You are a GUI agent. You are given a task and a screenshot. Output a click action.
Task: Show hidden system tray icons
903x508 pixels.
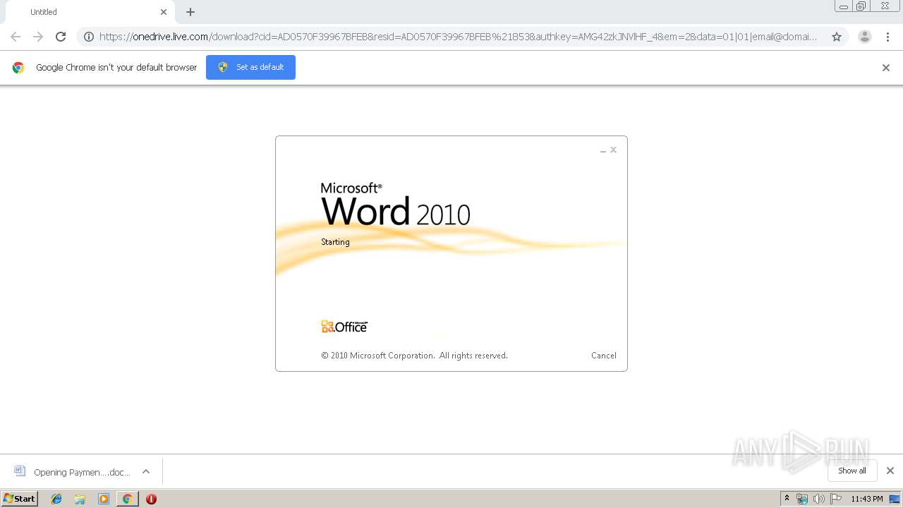pyautogui.click(x=787, y=499)
